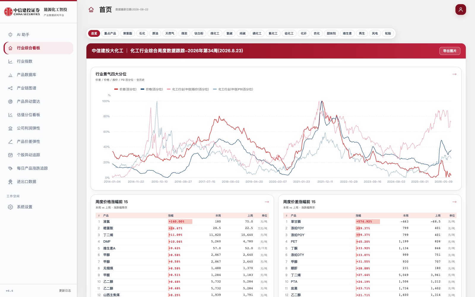The width and height of the screenshot is (475, 297).
Task: Select the 原油 category tab
Action: (x=155, y=34)
